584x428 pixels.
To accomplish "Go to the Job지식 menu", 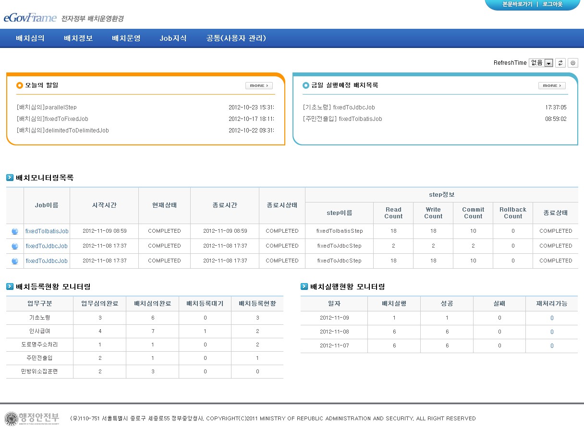I will 173,38.
